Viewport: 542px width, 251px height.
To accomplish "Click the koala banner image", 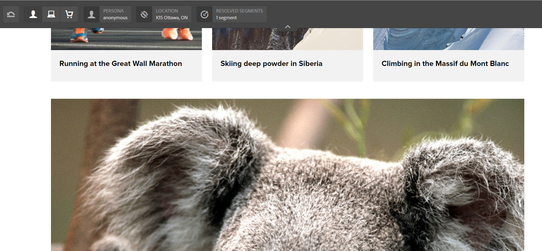I will click(x=287, y=175).
